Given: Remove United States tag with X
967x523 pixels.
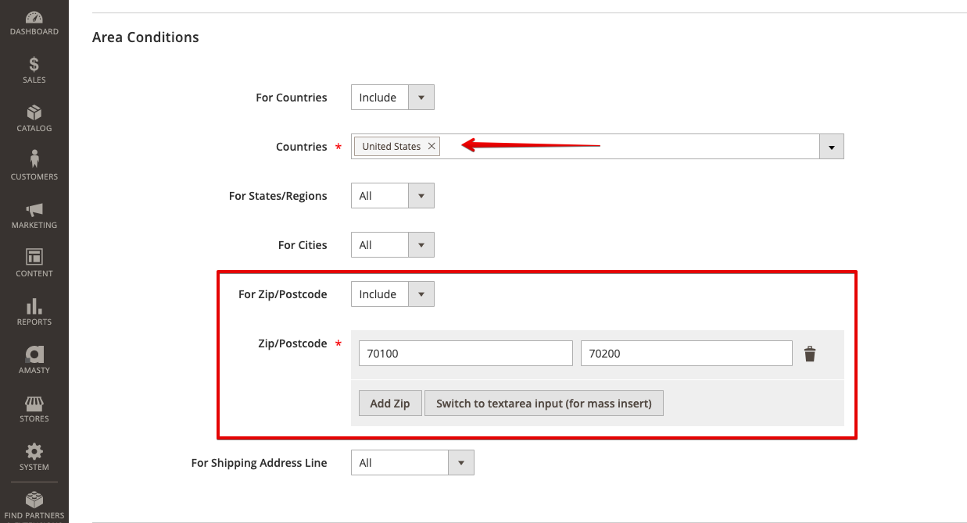Looking at the screenshot, I should 432,146.
